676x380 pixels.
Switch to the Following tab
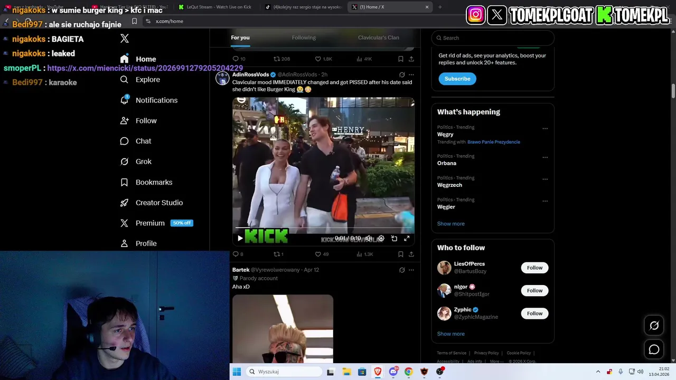(304, 37)
